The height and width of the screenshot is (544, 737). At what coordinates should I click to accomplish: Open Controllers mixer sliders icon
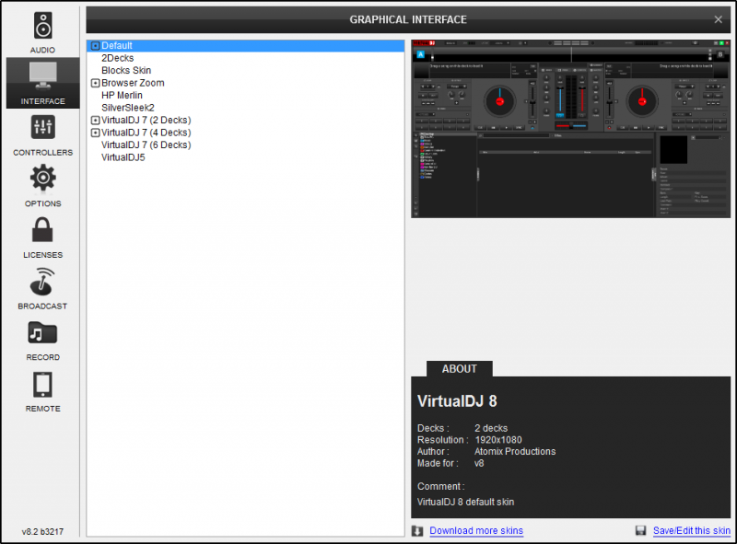(42, 127)
